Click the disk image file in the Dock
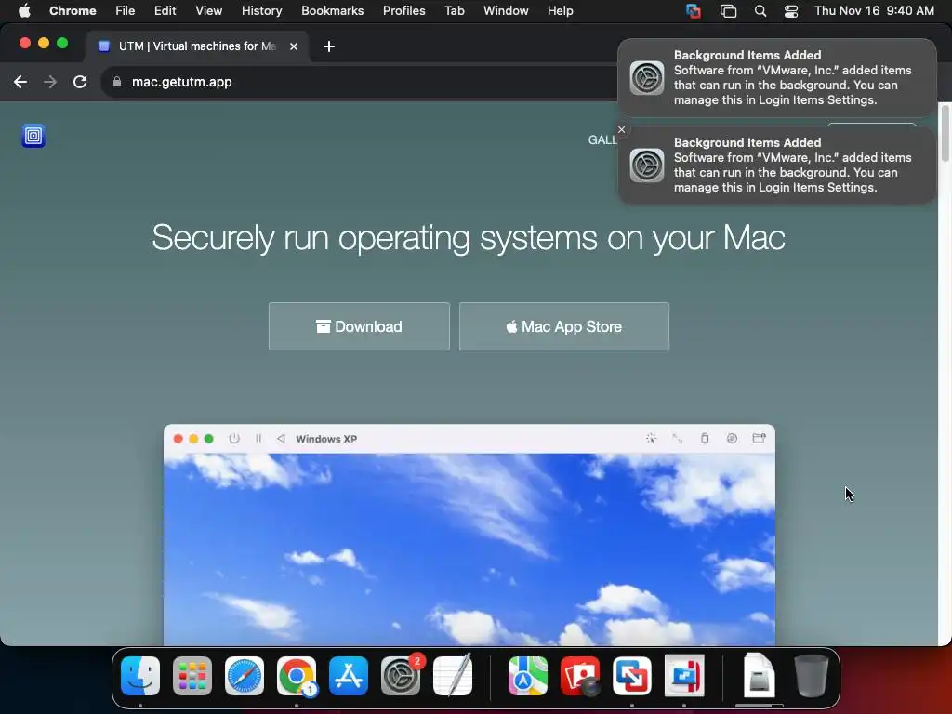The width and height of the screenshot is (952, 714). tap(759, 676)
